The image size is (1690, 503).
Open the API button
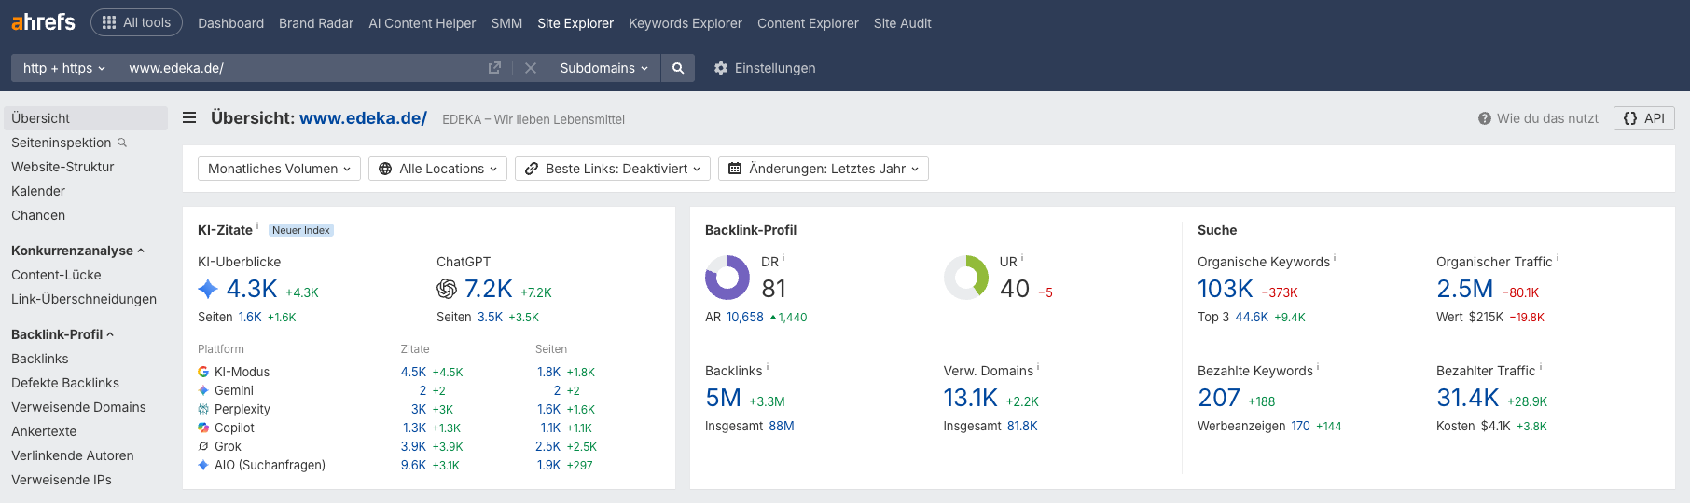(1644, 118)
